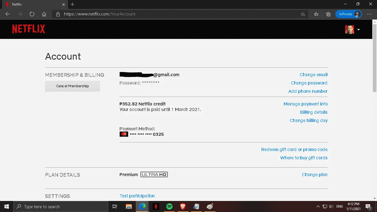
Task: Open Paint from taskbar
Action: [210, 206]
